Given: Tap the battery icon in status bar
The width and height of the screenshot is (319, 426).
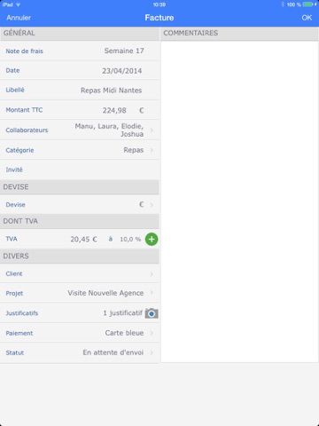Looking at the screenshot, I should click(309, 4).
